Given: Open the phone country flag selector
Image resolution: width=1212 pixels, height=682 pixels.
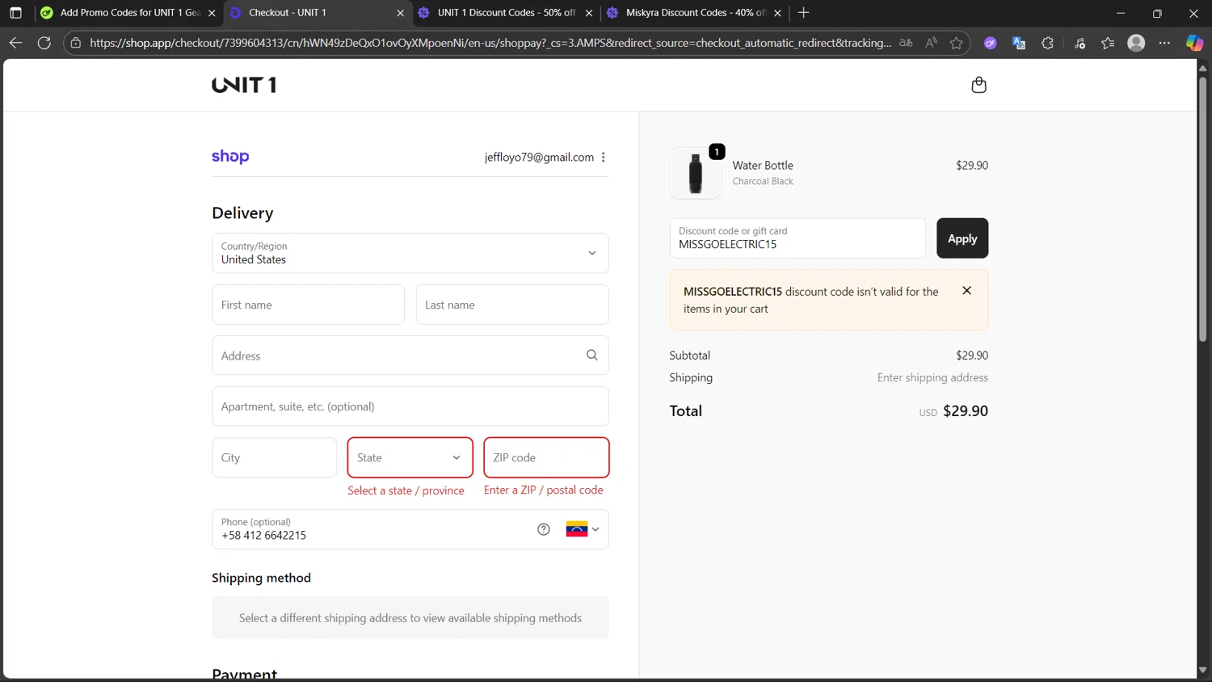Looking at the screenshot, I should [583, 529].
